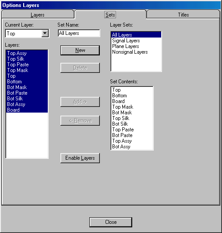
Task: Click into the Set Name input field
Action: click(79, 33)
